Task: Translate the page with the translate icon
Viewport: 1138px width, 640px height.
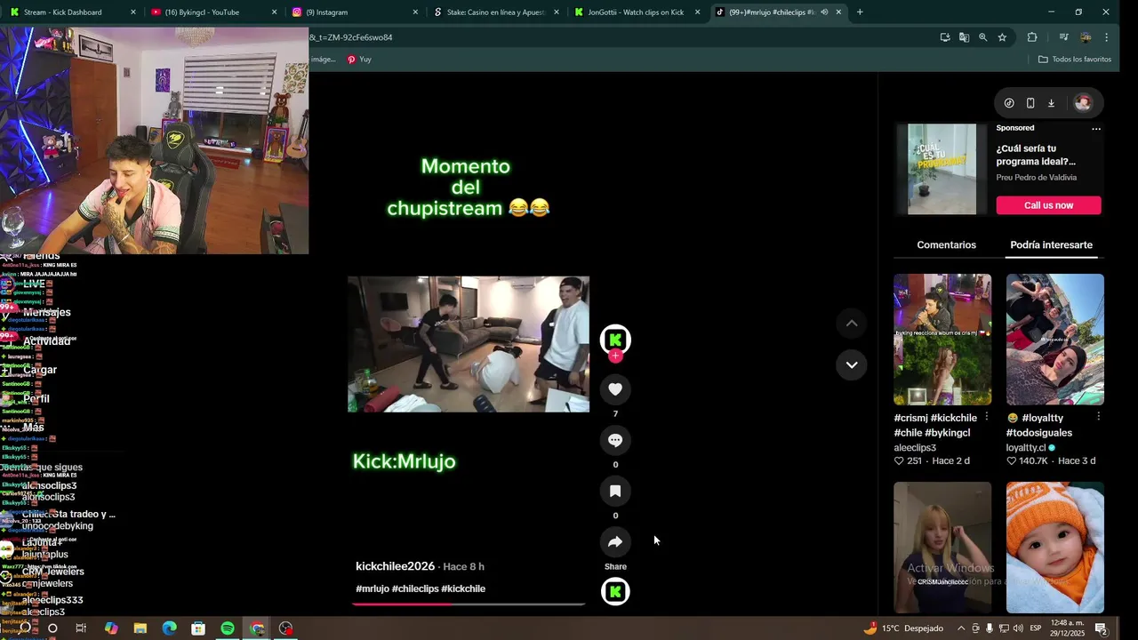Action: pos(964,37)
